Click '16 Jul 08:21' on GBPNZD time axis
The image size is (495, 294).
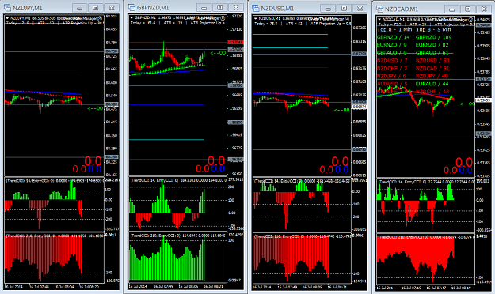coord(213,286)
